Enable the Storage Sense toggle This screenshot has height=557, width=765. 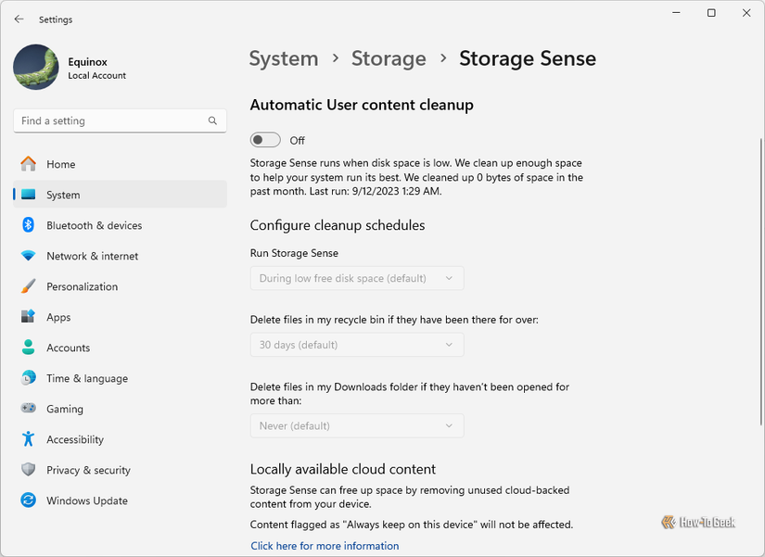tap(264, 140)
